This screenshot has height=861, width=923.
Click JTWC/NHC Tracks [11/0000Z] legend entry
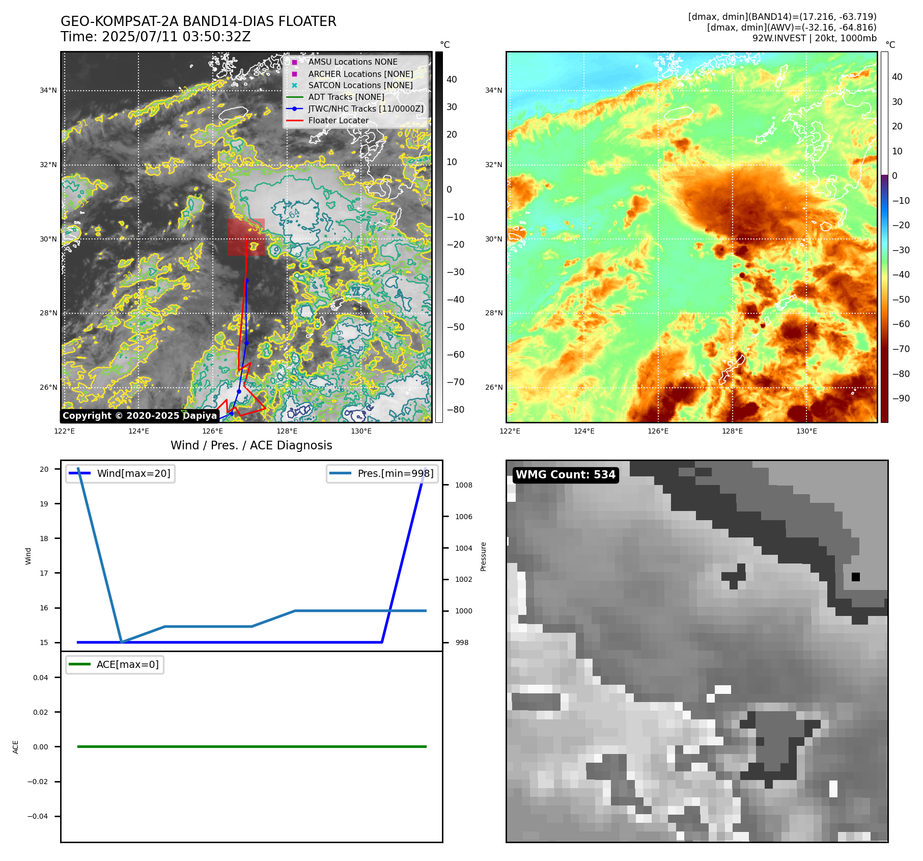tap(366, 109)
